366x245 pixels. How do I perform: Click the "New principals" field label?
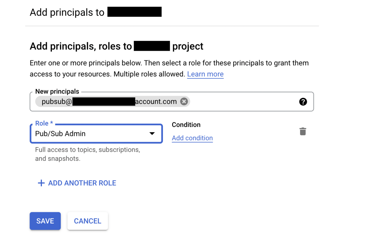click(57, 92)
